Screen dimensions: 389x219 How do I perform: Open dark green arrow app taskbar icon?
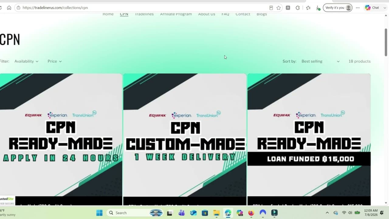pos(274,213)
